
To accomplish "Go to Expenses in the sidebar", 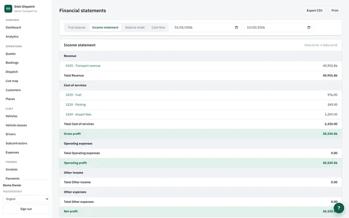I will [12, 152].
